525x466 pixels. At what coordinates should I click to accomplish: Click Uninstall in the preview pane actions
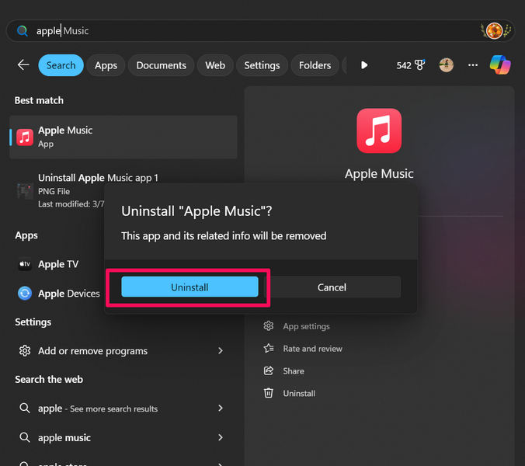299,393
